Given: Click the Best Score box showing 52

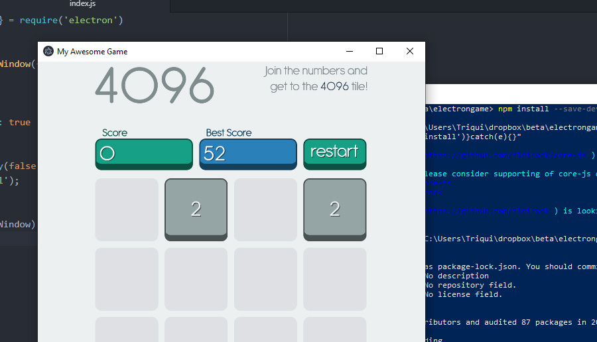Looking at the screenshot, I should (x=248, y=154).
